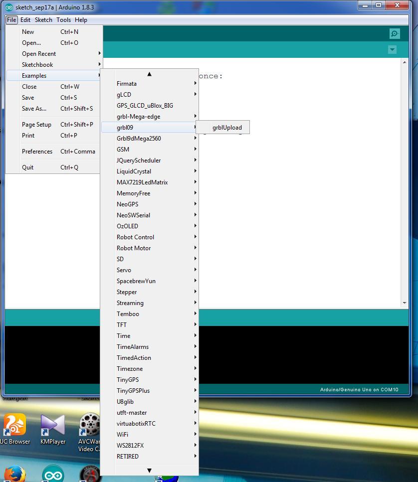Open the grblUpload example sketch
This screenshot has width=418, height=482.
223,128
